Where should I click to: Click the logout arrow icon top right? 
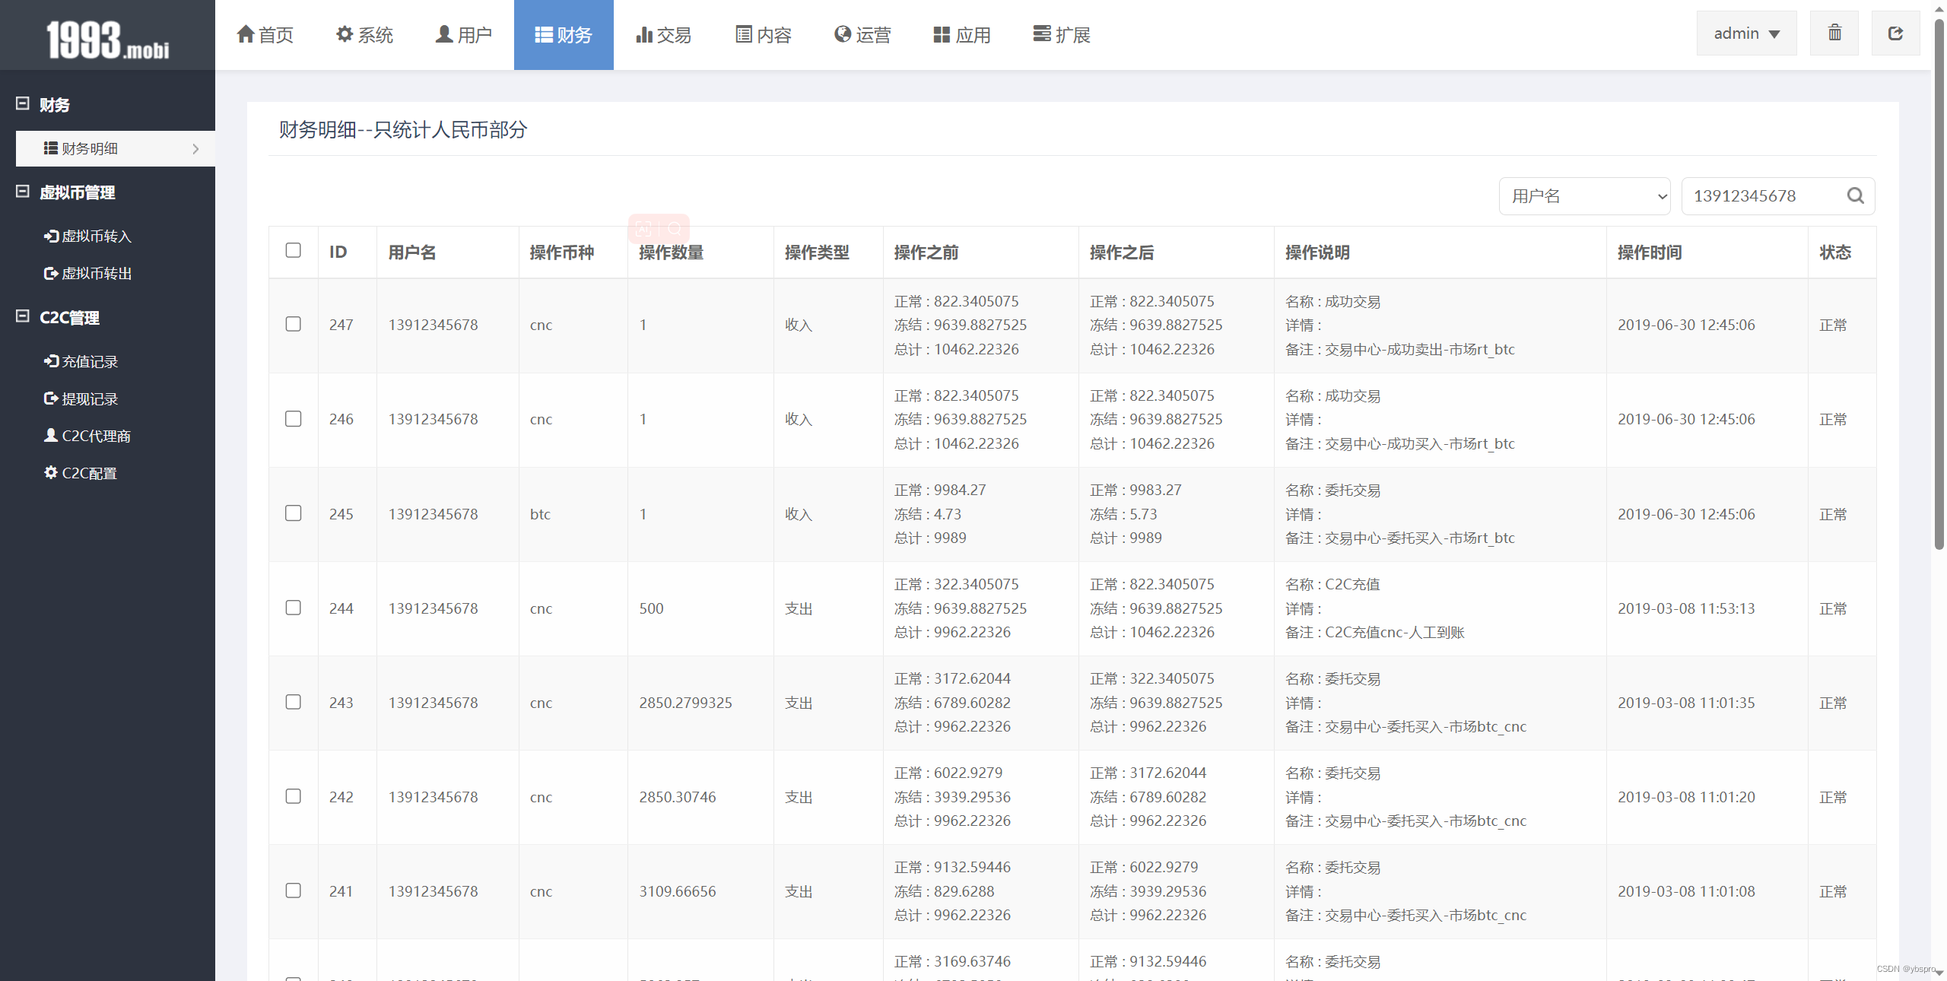coord(1895,33)
